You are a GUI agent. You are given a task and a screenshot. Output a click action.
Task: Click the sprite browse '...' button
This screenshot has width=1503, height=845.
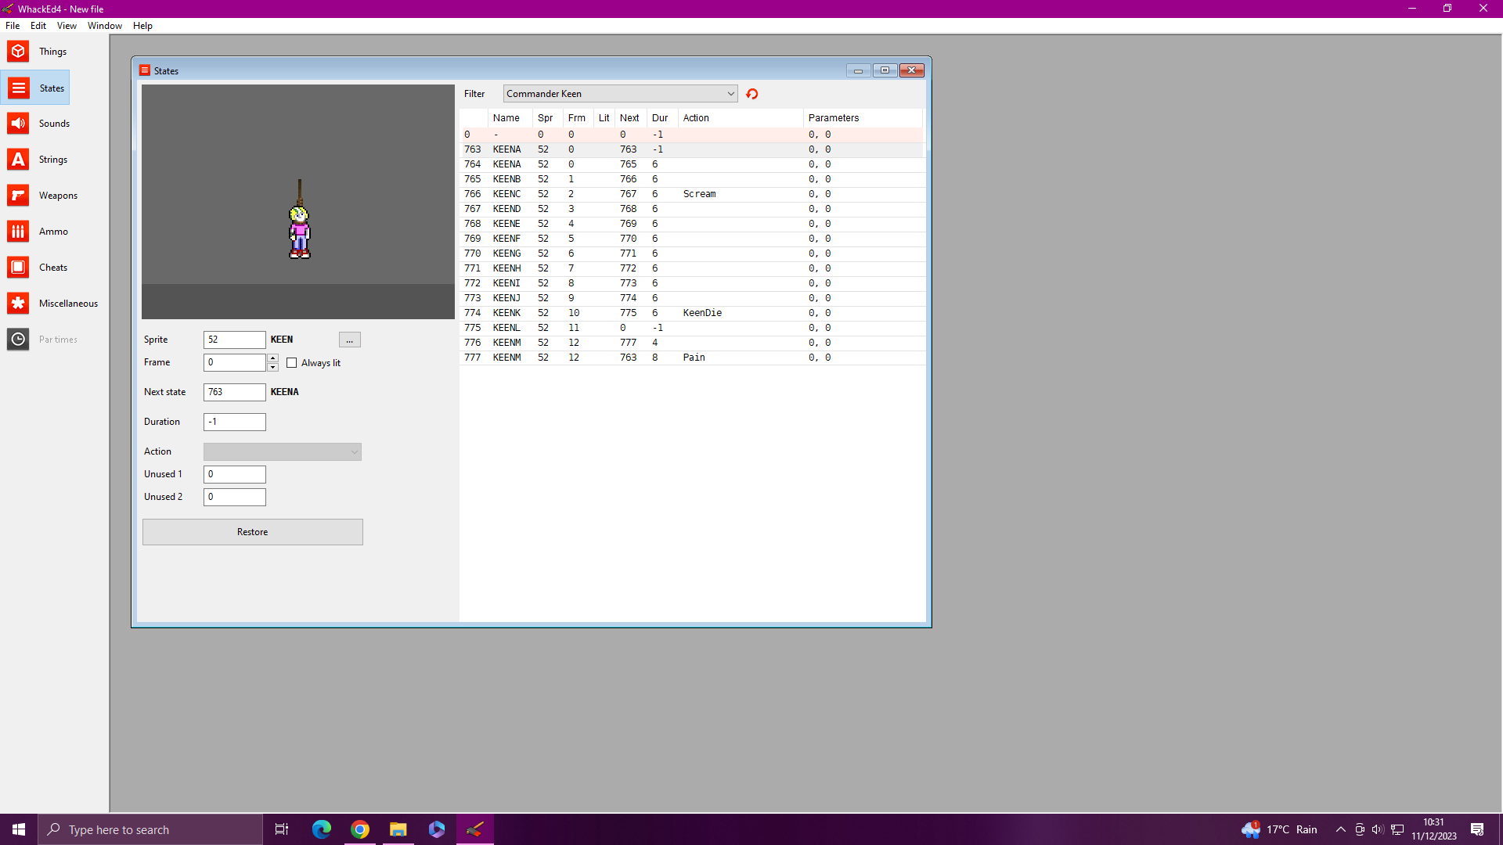coord(350,340)
